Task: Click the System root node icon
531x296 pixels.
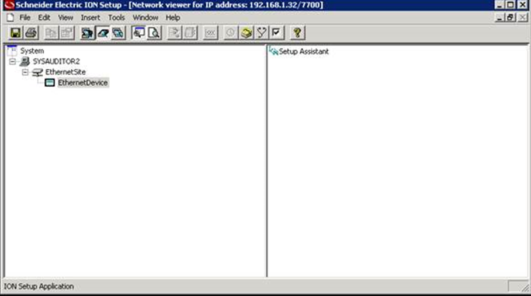Action: click(x=12, y=51)
